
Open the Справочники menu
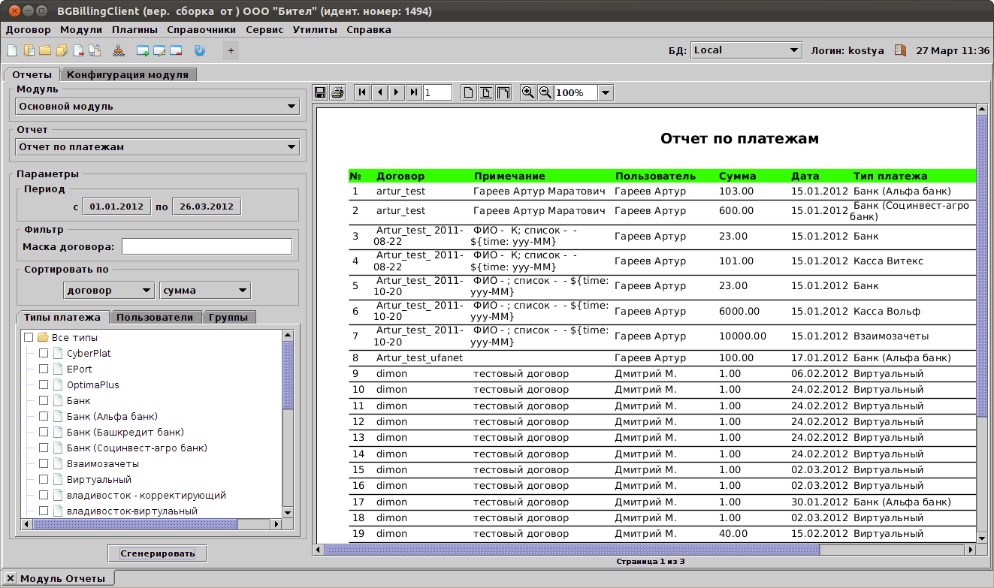coord(201,30)
